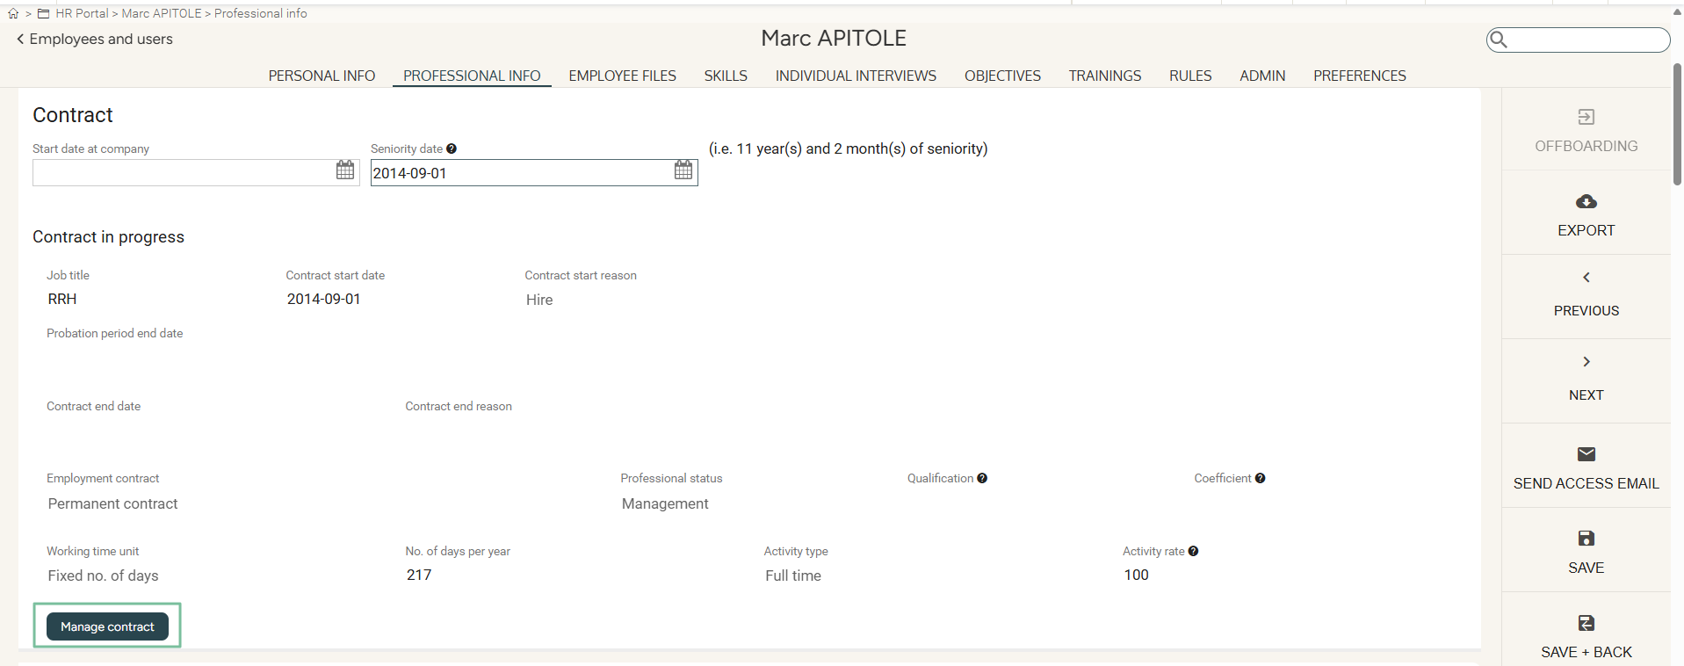Click the Export cloud download icon

(1586, 202)
